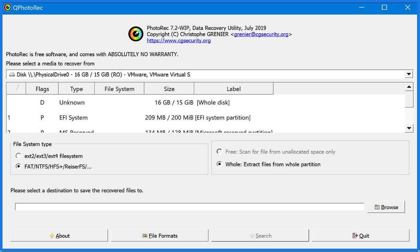This screenshot has width=420, height=252.
Task: Open the https://www.cgsecurity.org link
Action: [x=178, y=41]
